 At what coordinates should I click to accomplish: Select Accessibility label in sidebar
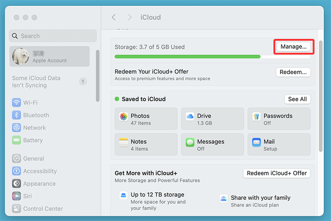40,171
